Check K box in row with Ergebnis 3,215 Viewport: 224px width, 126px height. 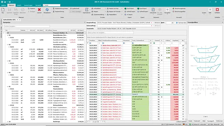(x=151, y=48)
